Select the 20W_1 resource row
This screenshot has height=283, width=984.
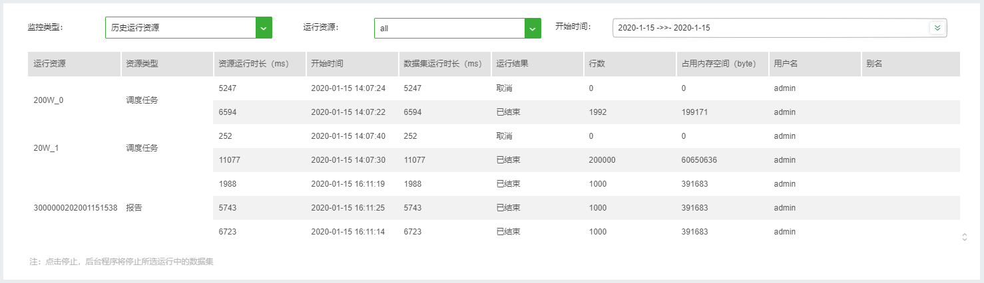(x=47, y=148)
